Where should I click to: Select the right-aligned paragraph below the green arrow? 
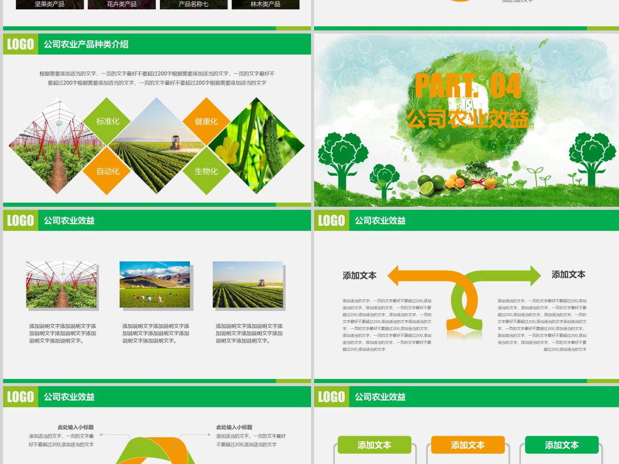[542, 325]
